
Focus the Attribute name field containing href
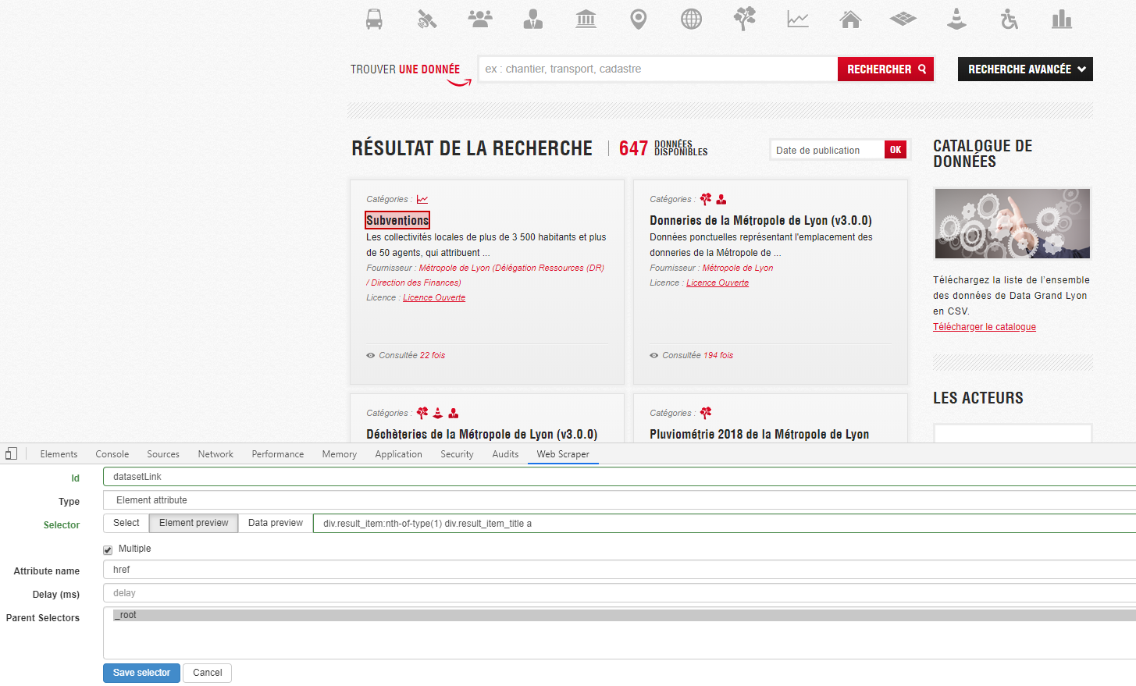click(x=619, y=570)
